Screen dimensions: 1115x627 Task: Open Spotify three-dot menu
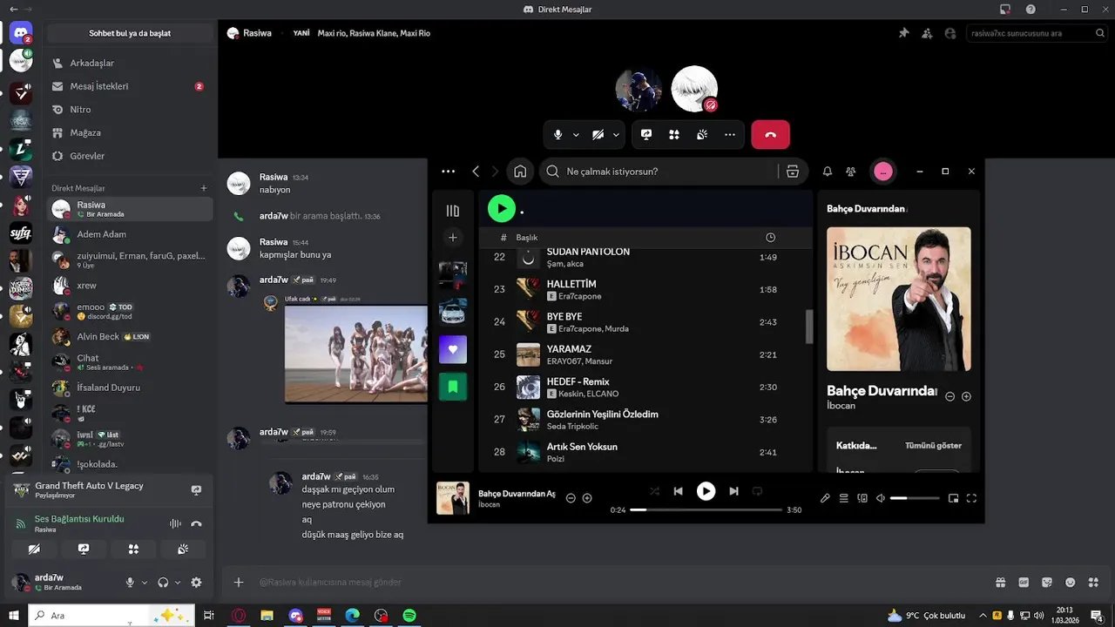pyautogui.click(x=448, y=172)
